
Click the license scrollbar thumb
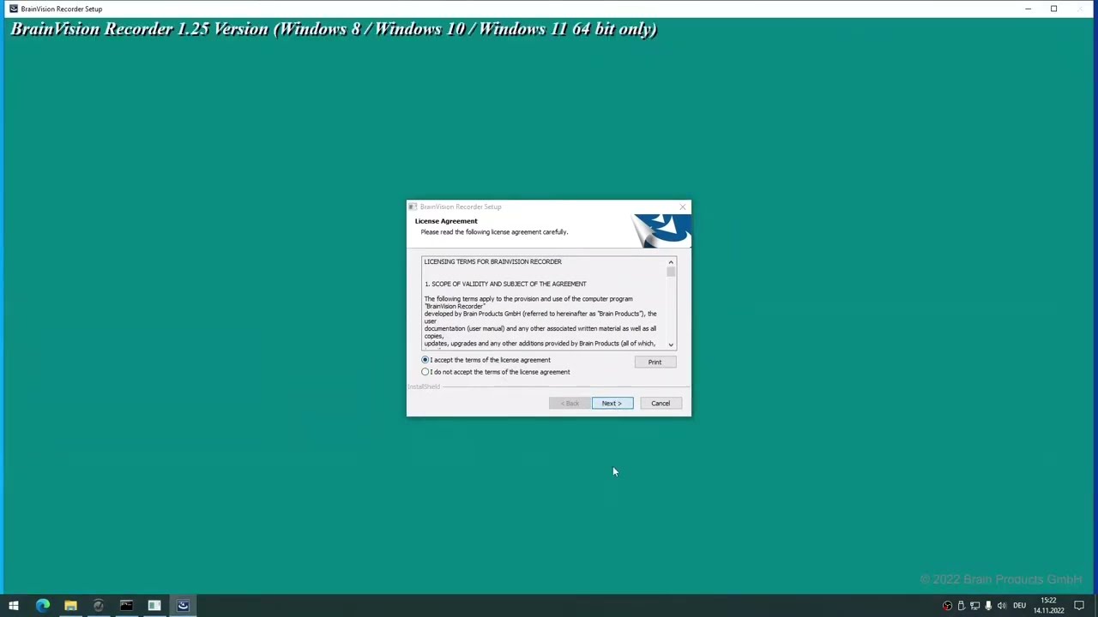pos(671,272)
